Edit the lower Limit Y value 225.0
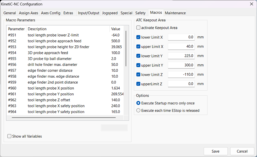Viewport: 257px width, 157px height. click(181, 56)
